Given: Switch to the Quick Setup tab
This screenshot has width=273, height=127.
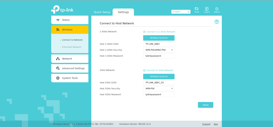Looking at the screenshot, I should coord(102,12).
